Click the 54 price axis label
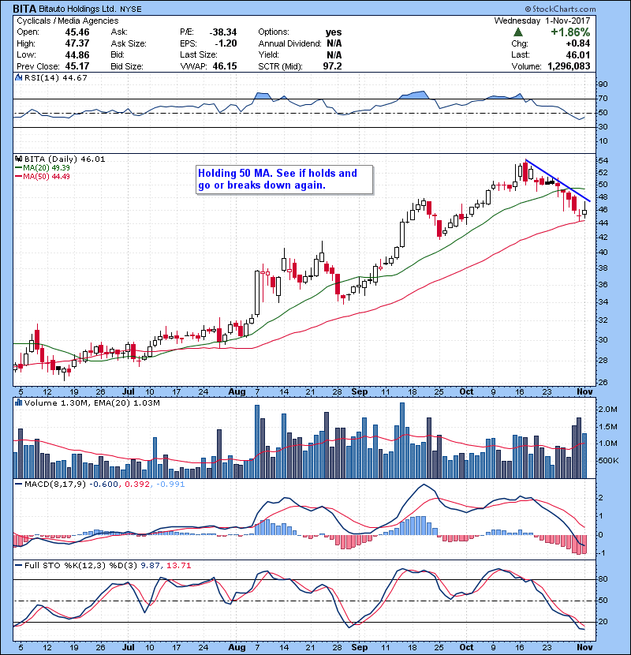The width and height of the screenshot is (631, 655). click(603, 160)
